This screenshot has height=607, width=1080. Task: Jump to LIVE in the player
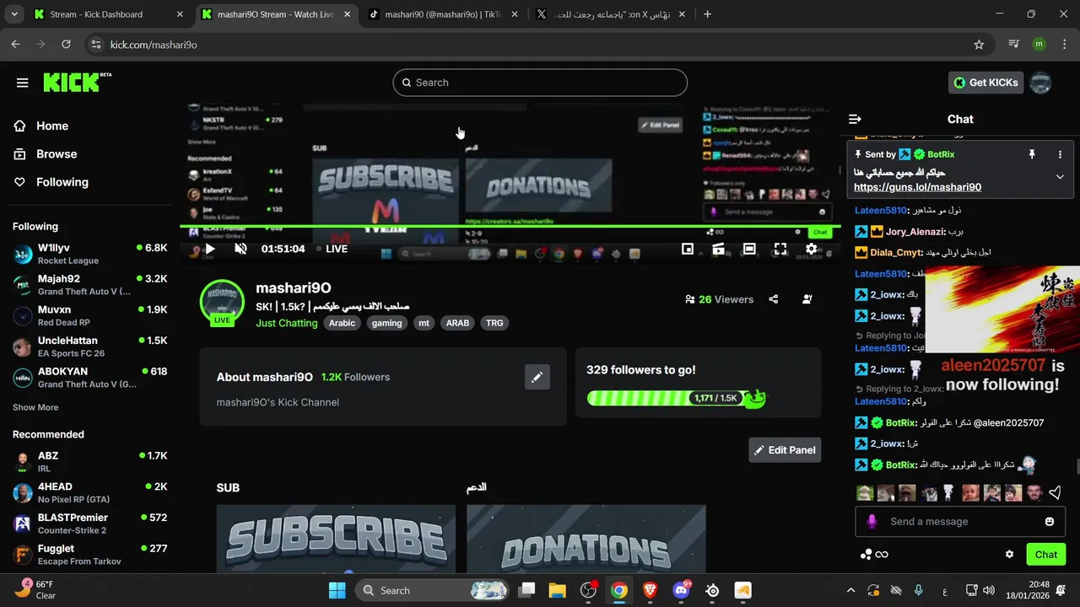332,249
